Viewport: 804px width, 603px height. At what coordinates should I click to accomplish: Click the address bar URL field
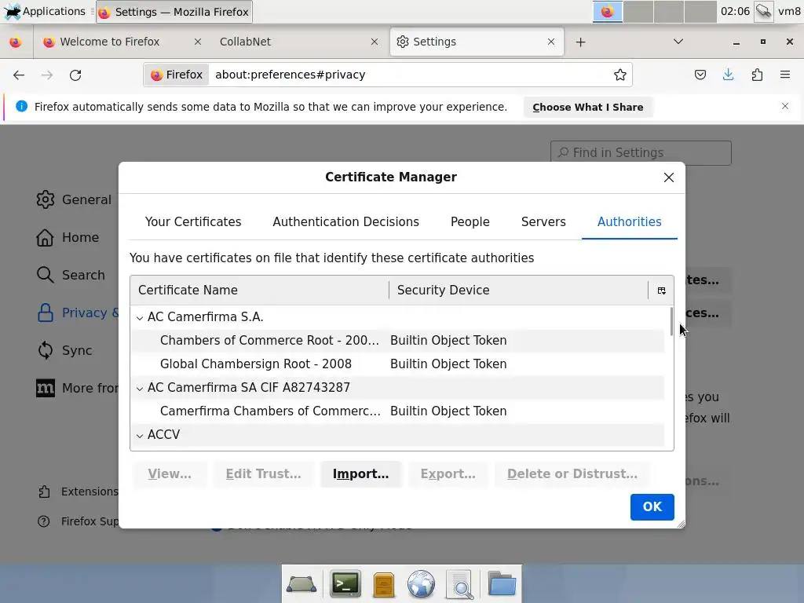click(410, 75)
